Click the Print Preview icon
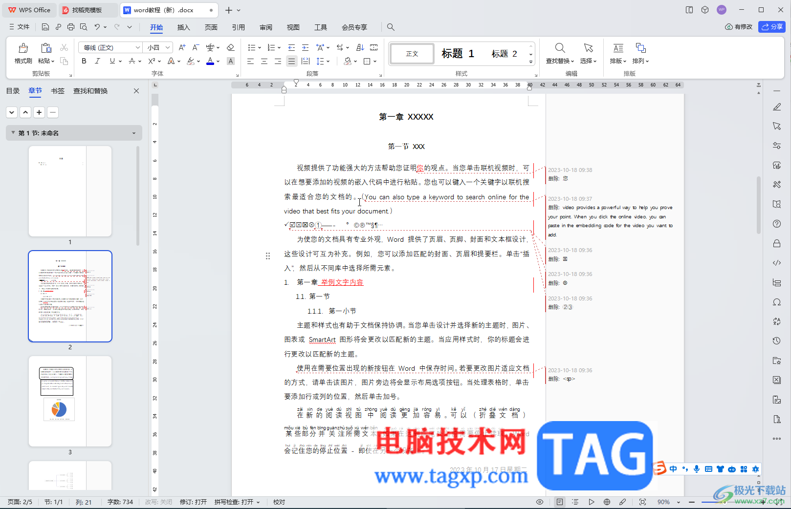Viewport: 791px width, 509px height. pos(84,27)
